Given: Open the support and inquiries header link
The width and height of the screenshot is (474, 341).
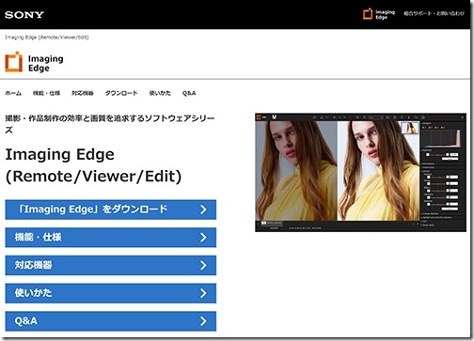Looking at the screenshot, I should pyautogui.click(x=434, y=13).
